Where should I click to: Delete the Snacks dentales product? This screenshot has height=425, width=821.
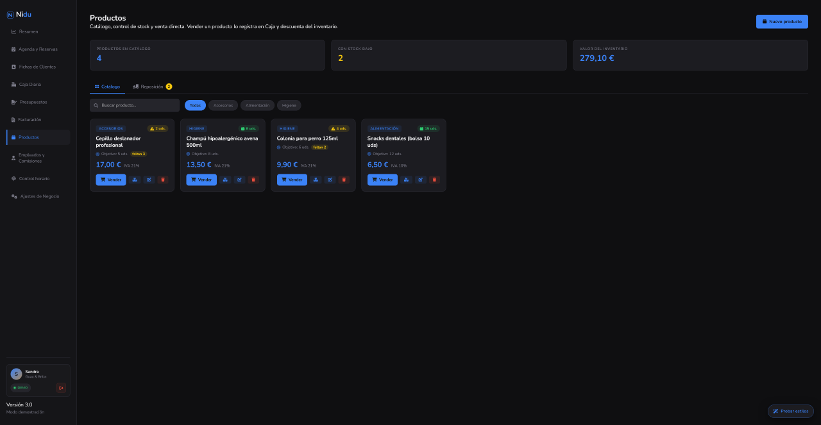tap(434, 179)
